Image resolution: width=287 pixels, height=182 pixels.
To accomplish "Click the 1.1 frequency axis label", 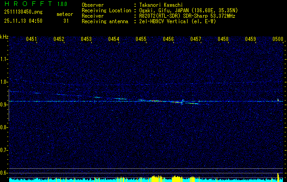I will 4,59.
